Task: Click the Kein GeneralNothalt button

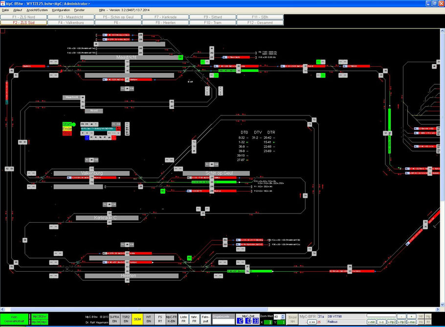Action: pyautogui.click(x=14, y=319)
